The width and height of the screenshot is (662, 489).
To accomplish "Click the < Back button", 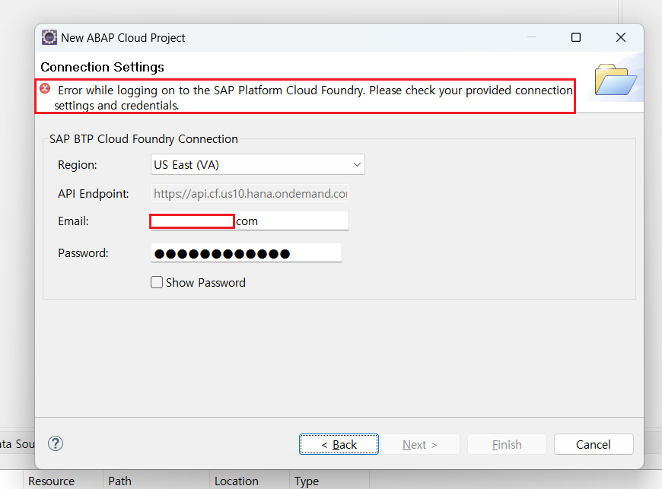I will click(x=339, y=444).
